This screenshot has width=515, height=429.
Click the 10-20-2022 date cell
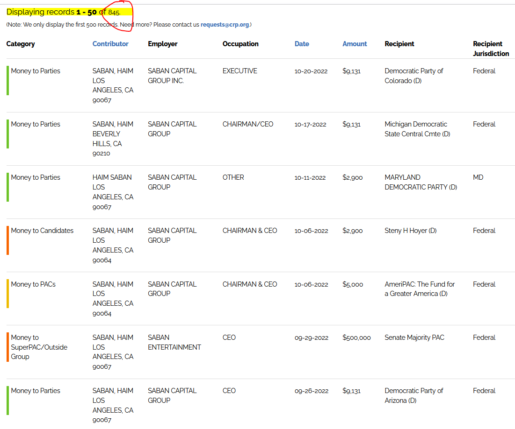(311, 71)
